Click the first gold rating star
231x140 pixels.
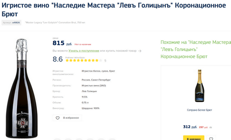pyautogui.click(x=67, y=60)
